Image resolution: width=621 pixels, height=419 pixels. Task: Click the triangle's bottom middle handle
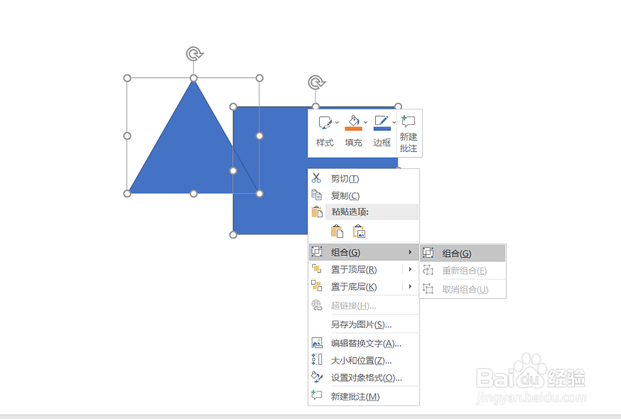(x=193, y=194)
